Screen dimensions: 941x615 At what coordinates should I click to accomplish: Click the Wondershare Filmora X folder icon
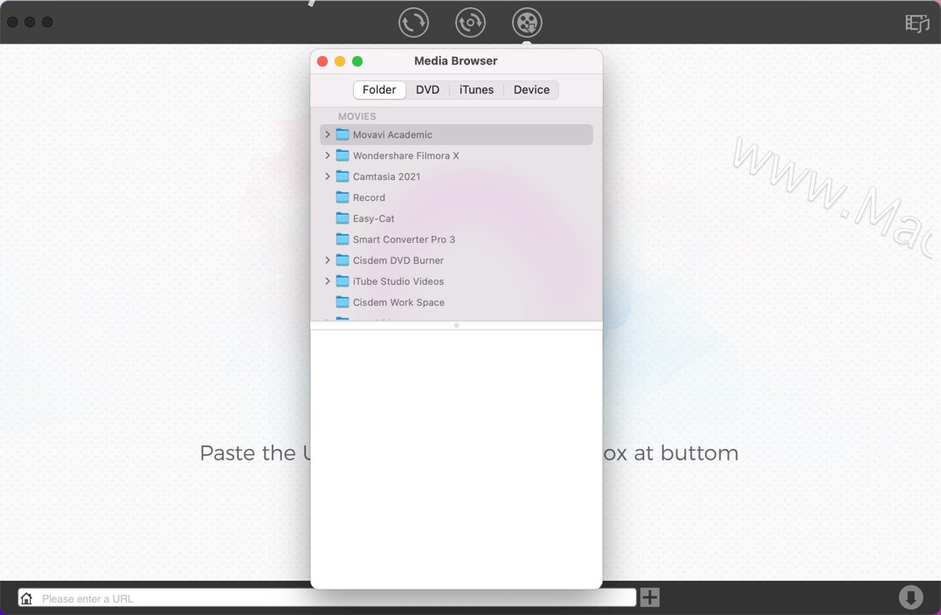pos(342,155)
